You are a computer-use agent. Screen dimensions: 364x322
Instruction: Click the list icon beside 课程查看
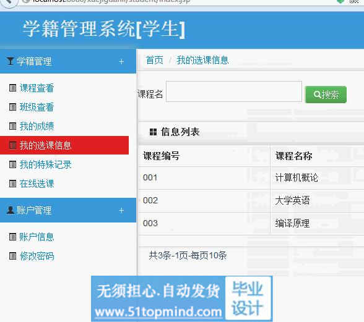12,88
